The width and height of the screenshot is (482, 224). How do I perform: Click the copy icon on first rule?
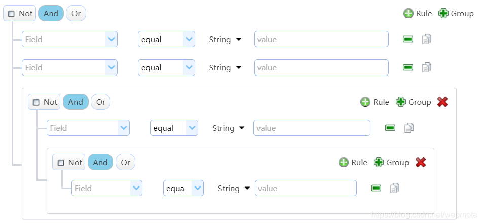(427, 39)
